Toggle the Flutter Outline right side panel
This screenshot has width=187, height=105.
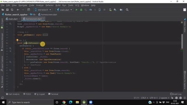point(185,25)
